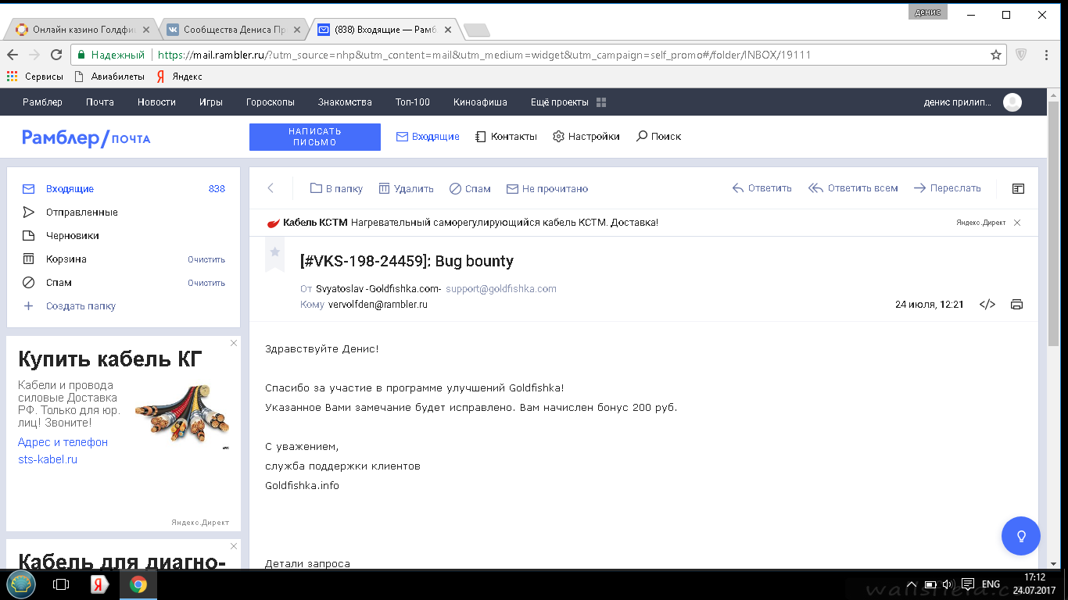Click Очистить next to Спам

[206, 283]
